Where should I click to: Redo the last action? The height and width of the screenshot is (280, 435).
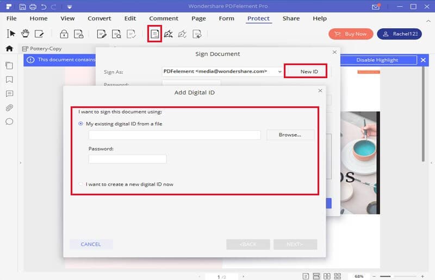(x=54, y=7)
